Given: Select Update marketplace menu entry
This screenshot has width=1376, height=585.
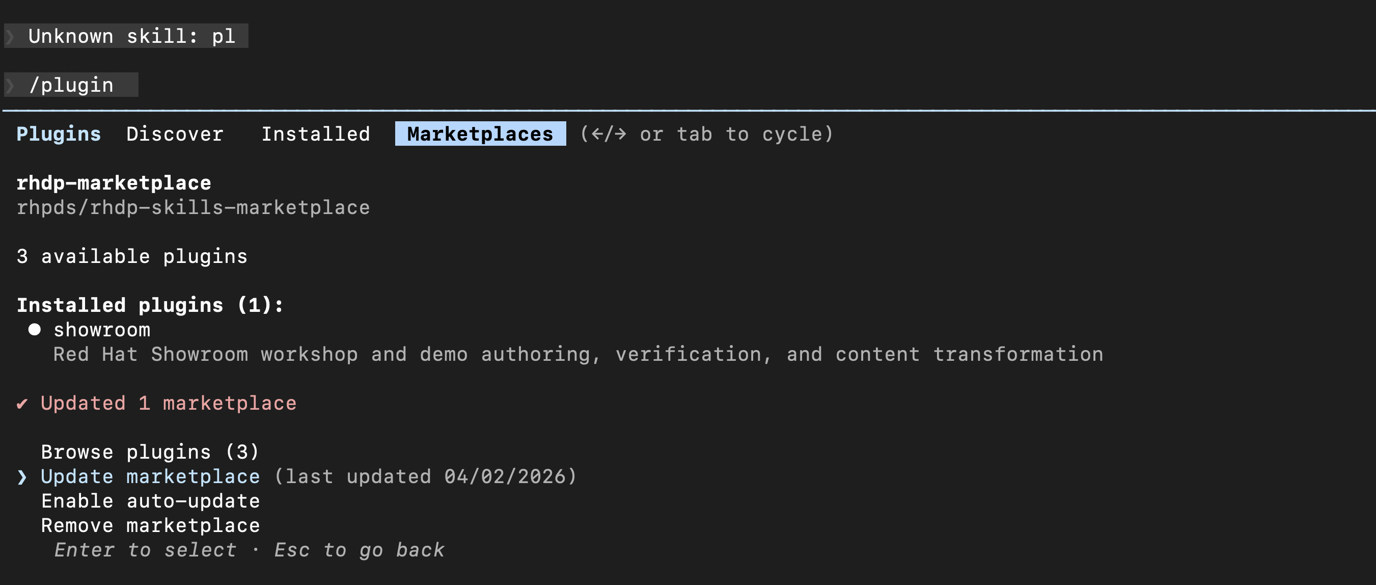Looking at the screenshot, I should (150, 476).
